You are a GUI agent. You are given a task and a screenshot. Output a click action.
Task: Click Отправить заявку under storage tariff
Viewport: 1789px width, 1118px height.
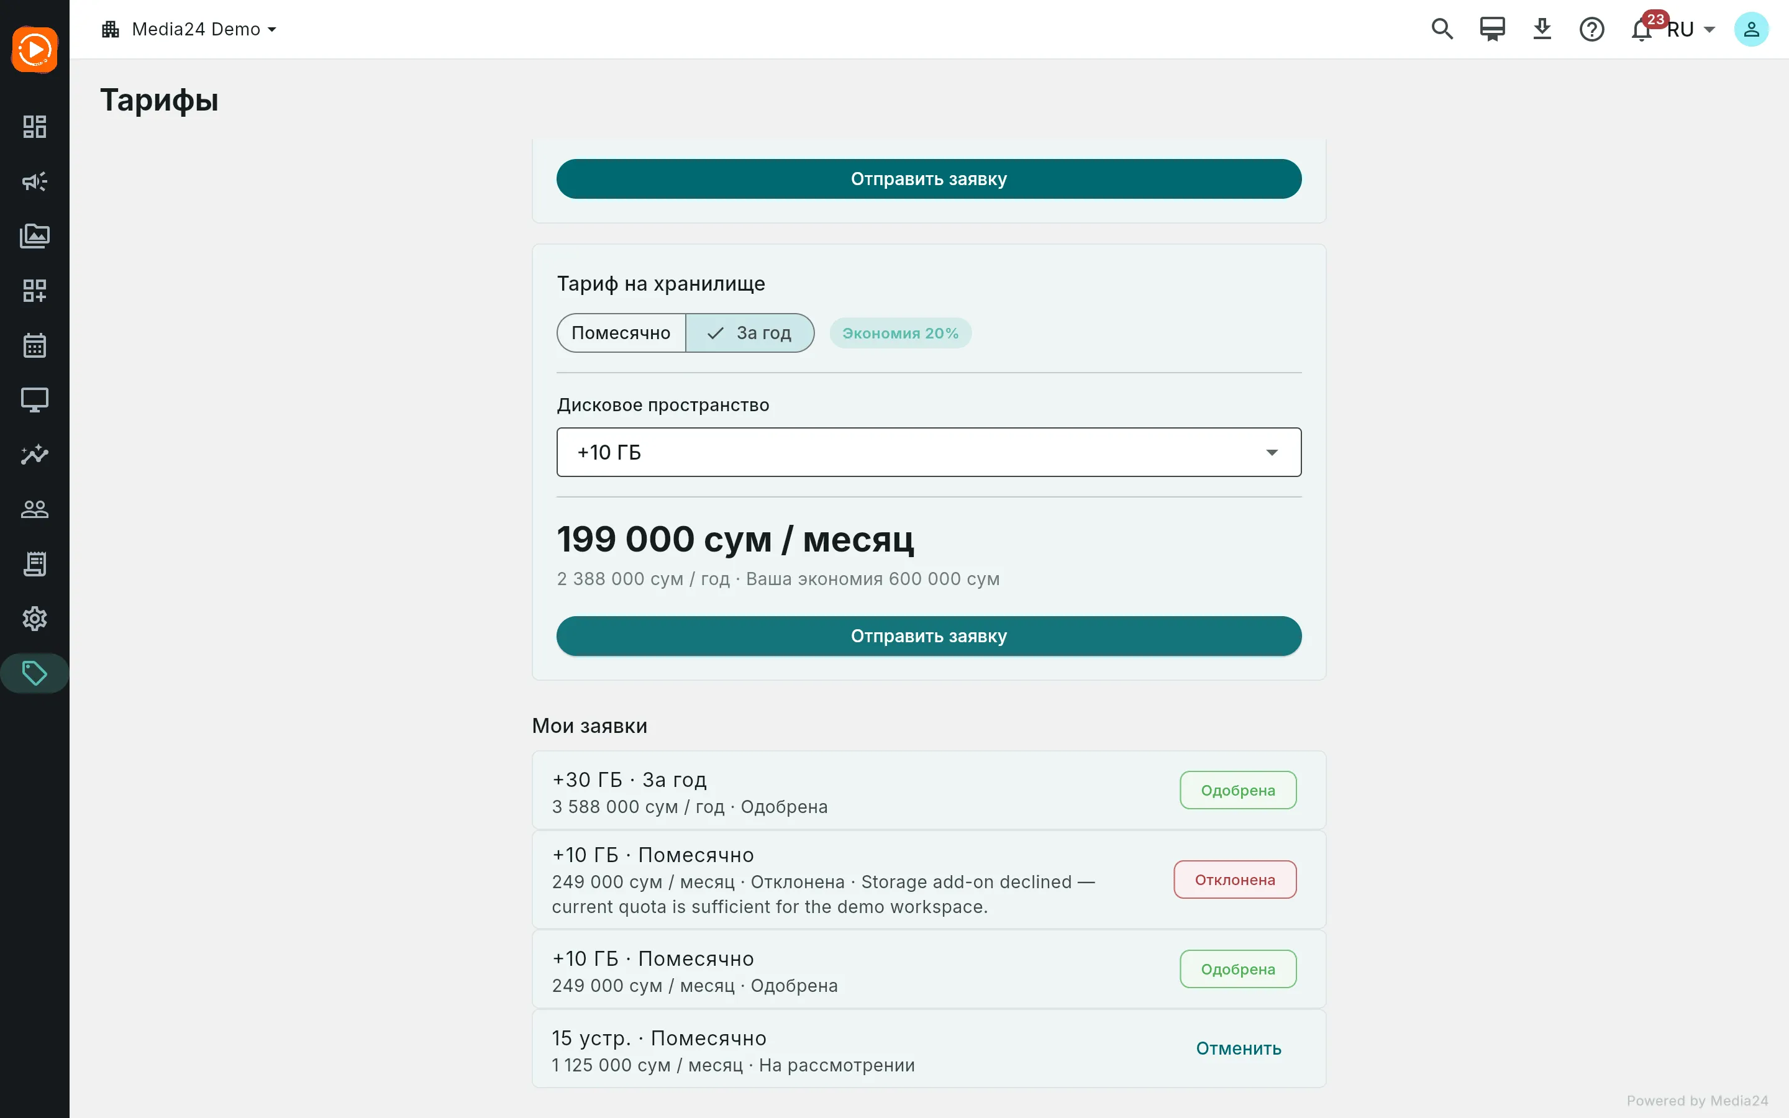[929, 636]
